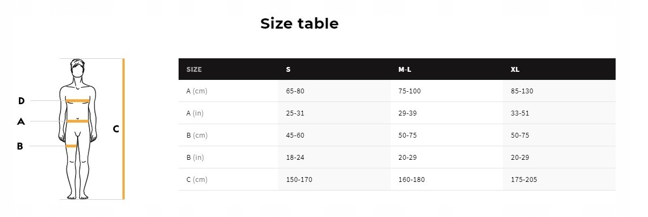Click the letter A label beside figure
The height and width of the screenshot is (217, 648).
[x=21, y=122]
